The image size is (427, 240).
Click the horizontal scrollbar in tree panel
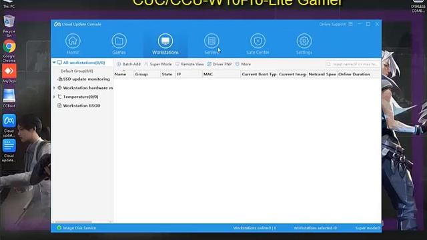(x=74, y=222)
